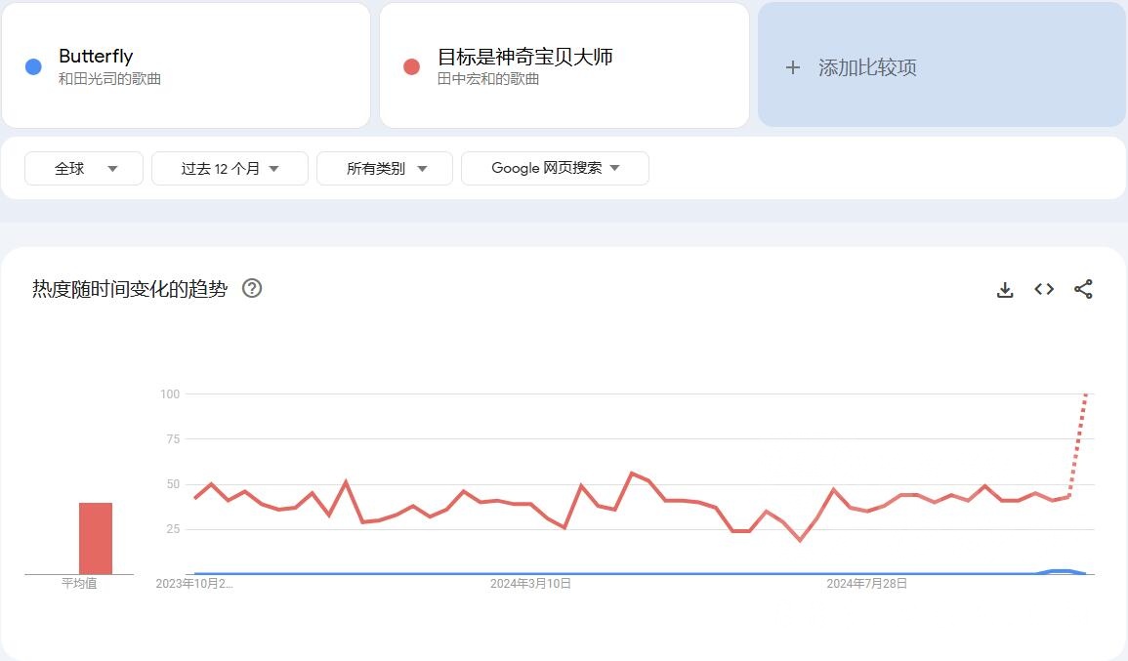The width and height of the screenshot is (1128, 661).
Task: Click the 2024年3月10日 date label on axis
Action: (530, 584)
